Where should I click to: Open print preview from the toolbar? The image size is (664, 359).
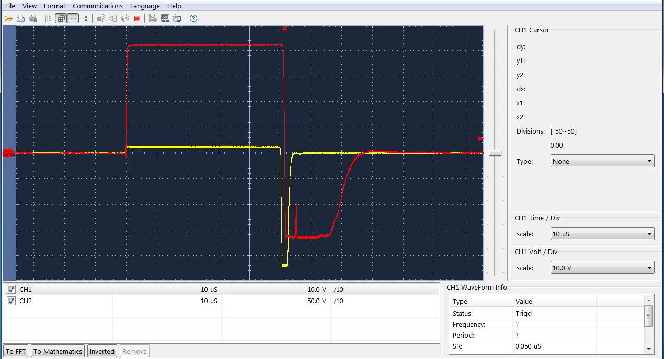point(32,18)
